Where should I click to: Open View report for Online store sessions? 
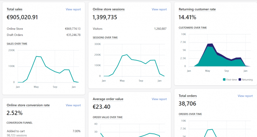click(x=159, y=9)
